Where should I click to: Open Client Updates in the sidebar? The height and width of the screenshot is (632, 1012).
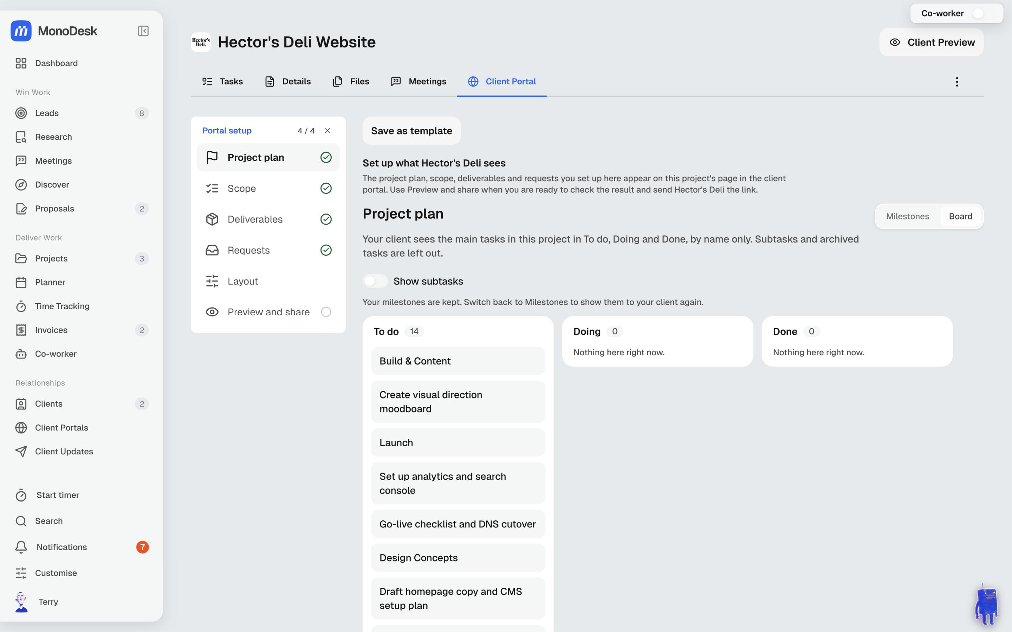pos(82,452)
